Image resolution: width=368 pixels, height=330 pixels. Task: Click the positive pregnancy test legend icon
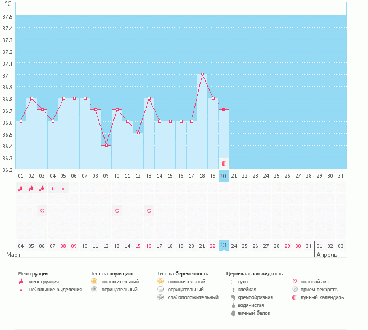tap(161, 281)
